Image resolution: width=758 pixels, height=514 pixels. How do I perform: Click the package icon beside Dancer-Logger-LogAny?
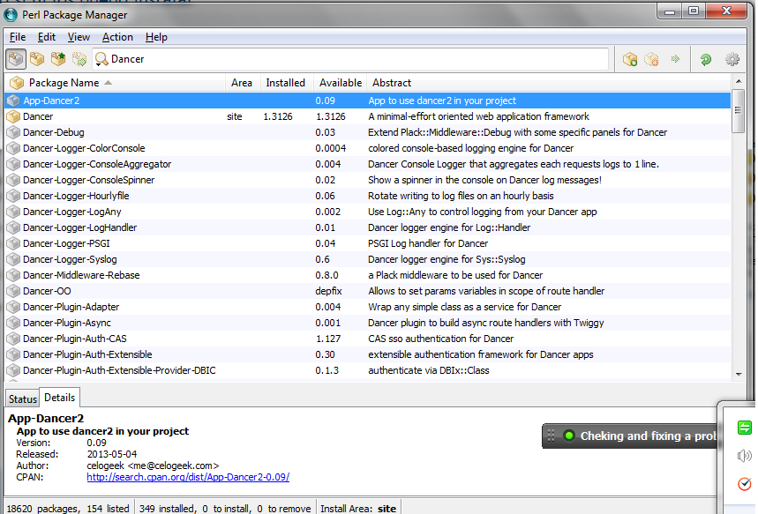click(13, 212)
